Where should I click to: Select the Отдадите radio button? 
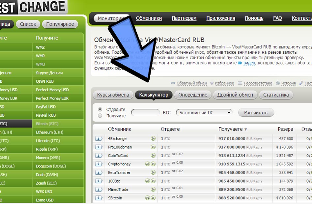point(100,109)
